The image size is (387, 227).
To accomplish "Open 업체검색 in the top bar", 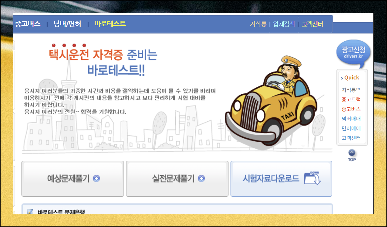I will 284,24.
